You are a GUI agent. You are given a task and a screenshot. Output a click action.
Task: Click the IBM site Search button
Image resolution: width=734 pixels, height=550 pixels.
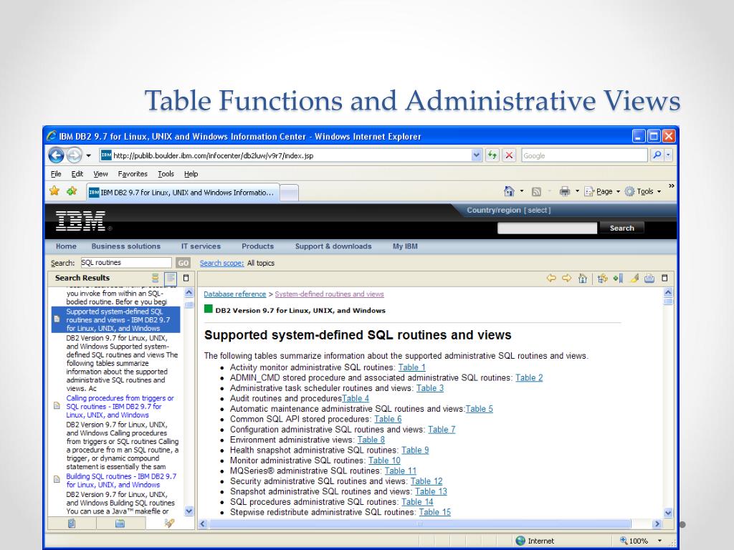[x=621, y=228]
